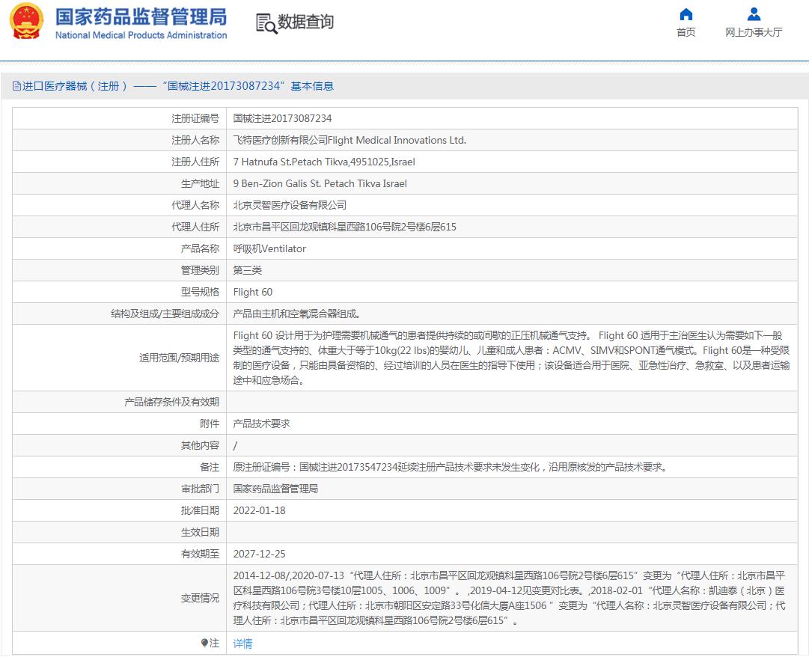Open 网上办事大厅 text link

754,32
